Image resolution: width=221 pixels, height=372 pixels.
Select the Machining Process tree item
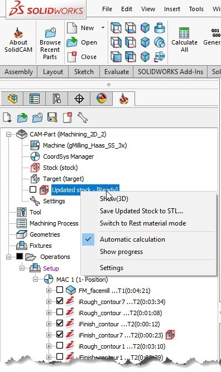[x=54, y=223]
